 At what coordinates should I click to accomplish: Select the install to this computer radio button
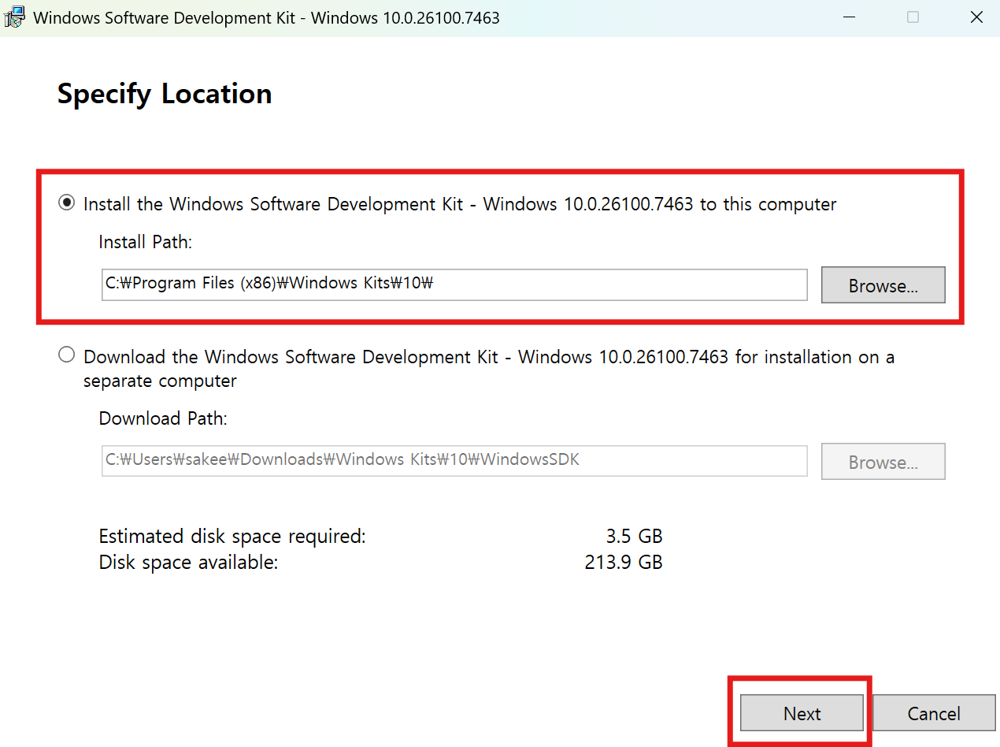[67, 203]
